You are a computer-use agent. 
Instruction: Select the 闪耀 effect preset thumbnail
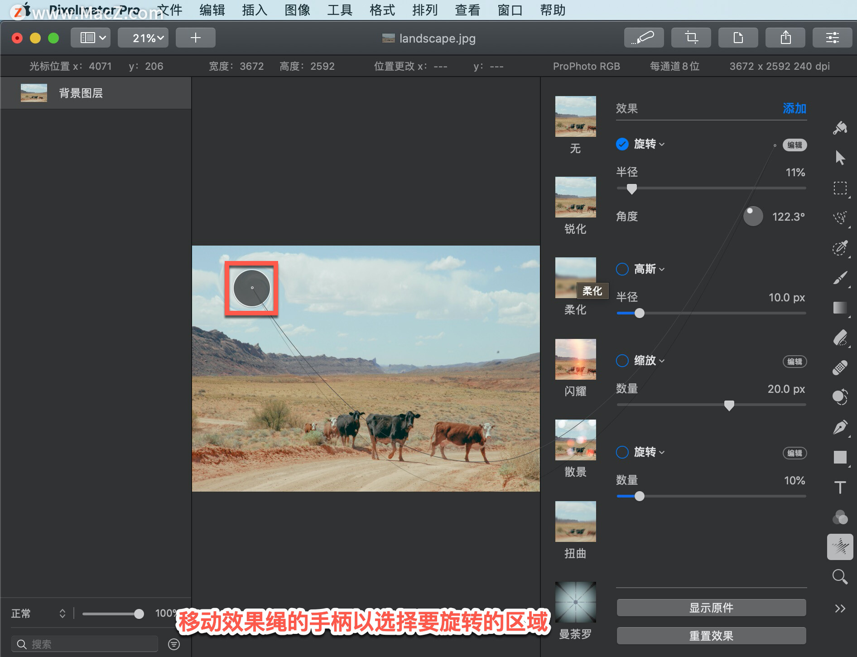(576, 359)
